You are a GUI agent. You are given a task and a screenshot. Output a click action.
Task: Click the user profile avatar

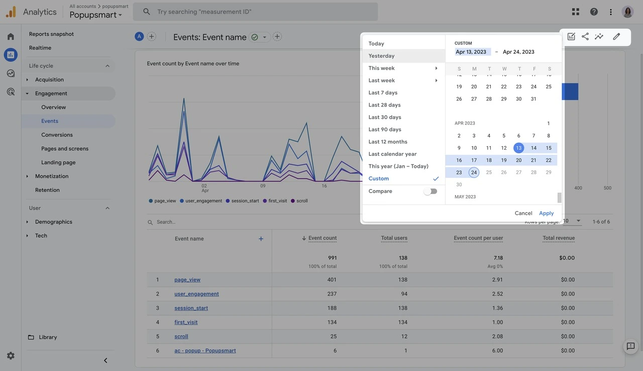627,12
